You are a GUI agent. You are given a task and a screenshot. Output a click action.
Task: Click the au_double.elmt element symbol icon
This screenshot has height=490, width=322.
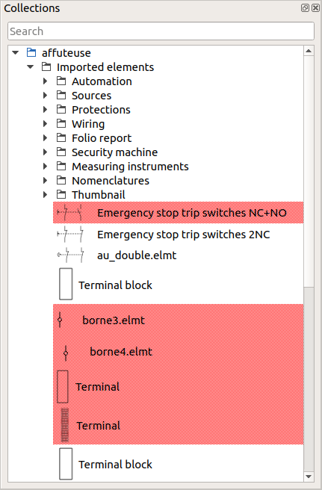coord(70,255)
